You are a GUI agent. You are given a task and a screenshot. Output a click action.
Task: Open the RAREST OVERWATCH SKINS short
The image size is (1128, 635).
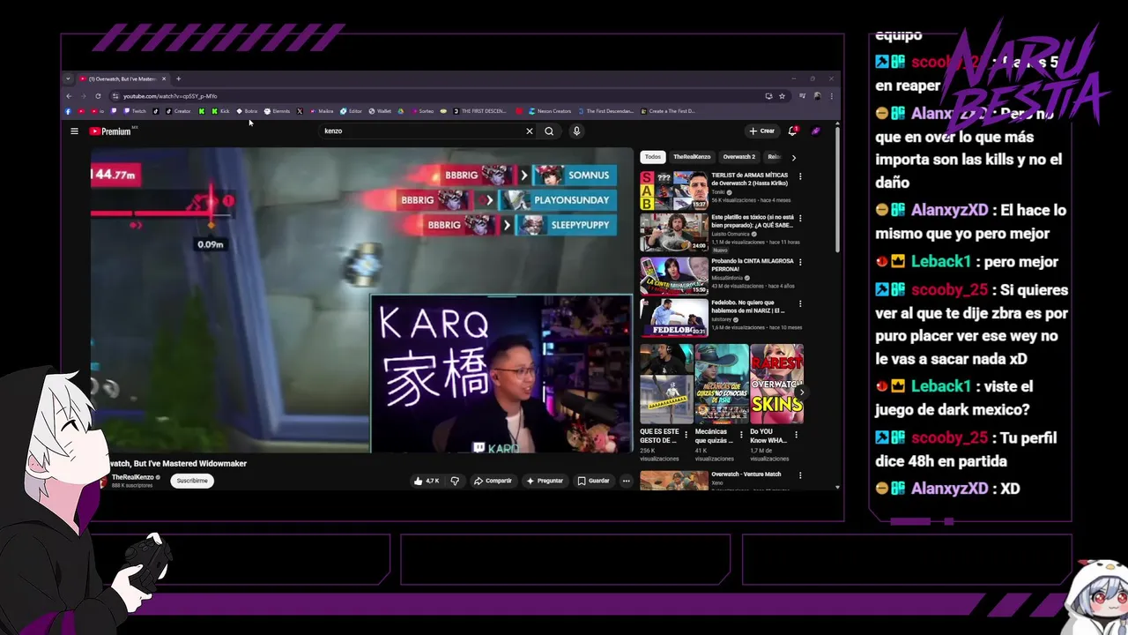point(776,384)
